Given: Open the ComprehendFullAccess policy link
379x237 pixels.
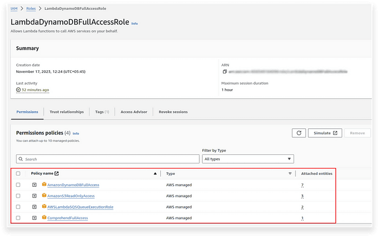Looking at the screenshot, I should [68, 218].
